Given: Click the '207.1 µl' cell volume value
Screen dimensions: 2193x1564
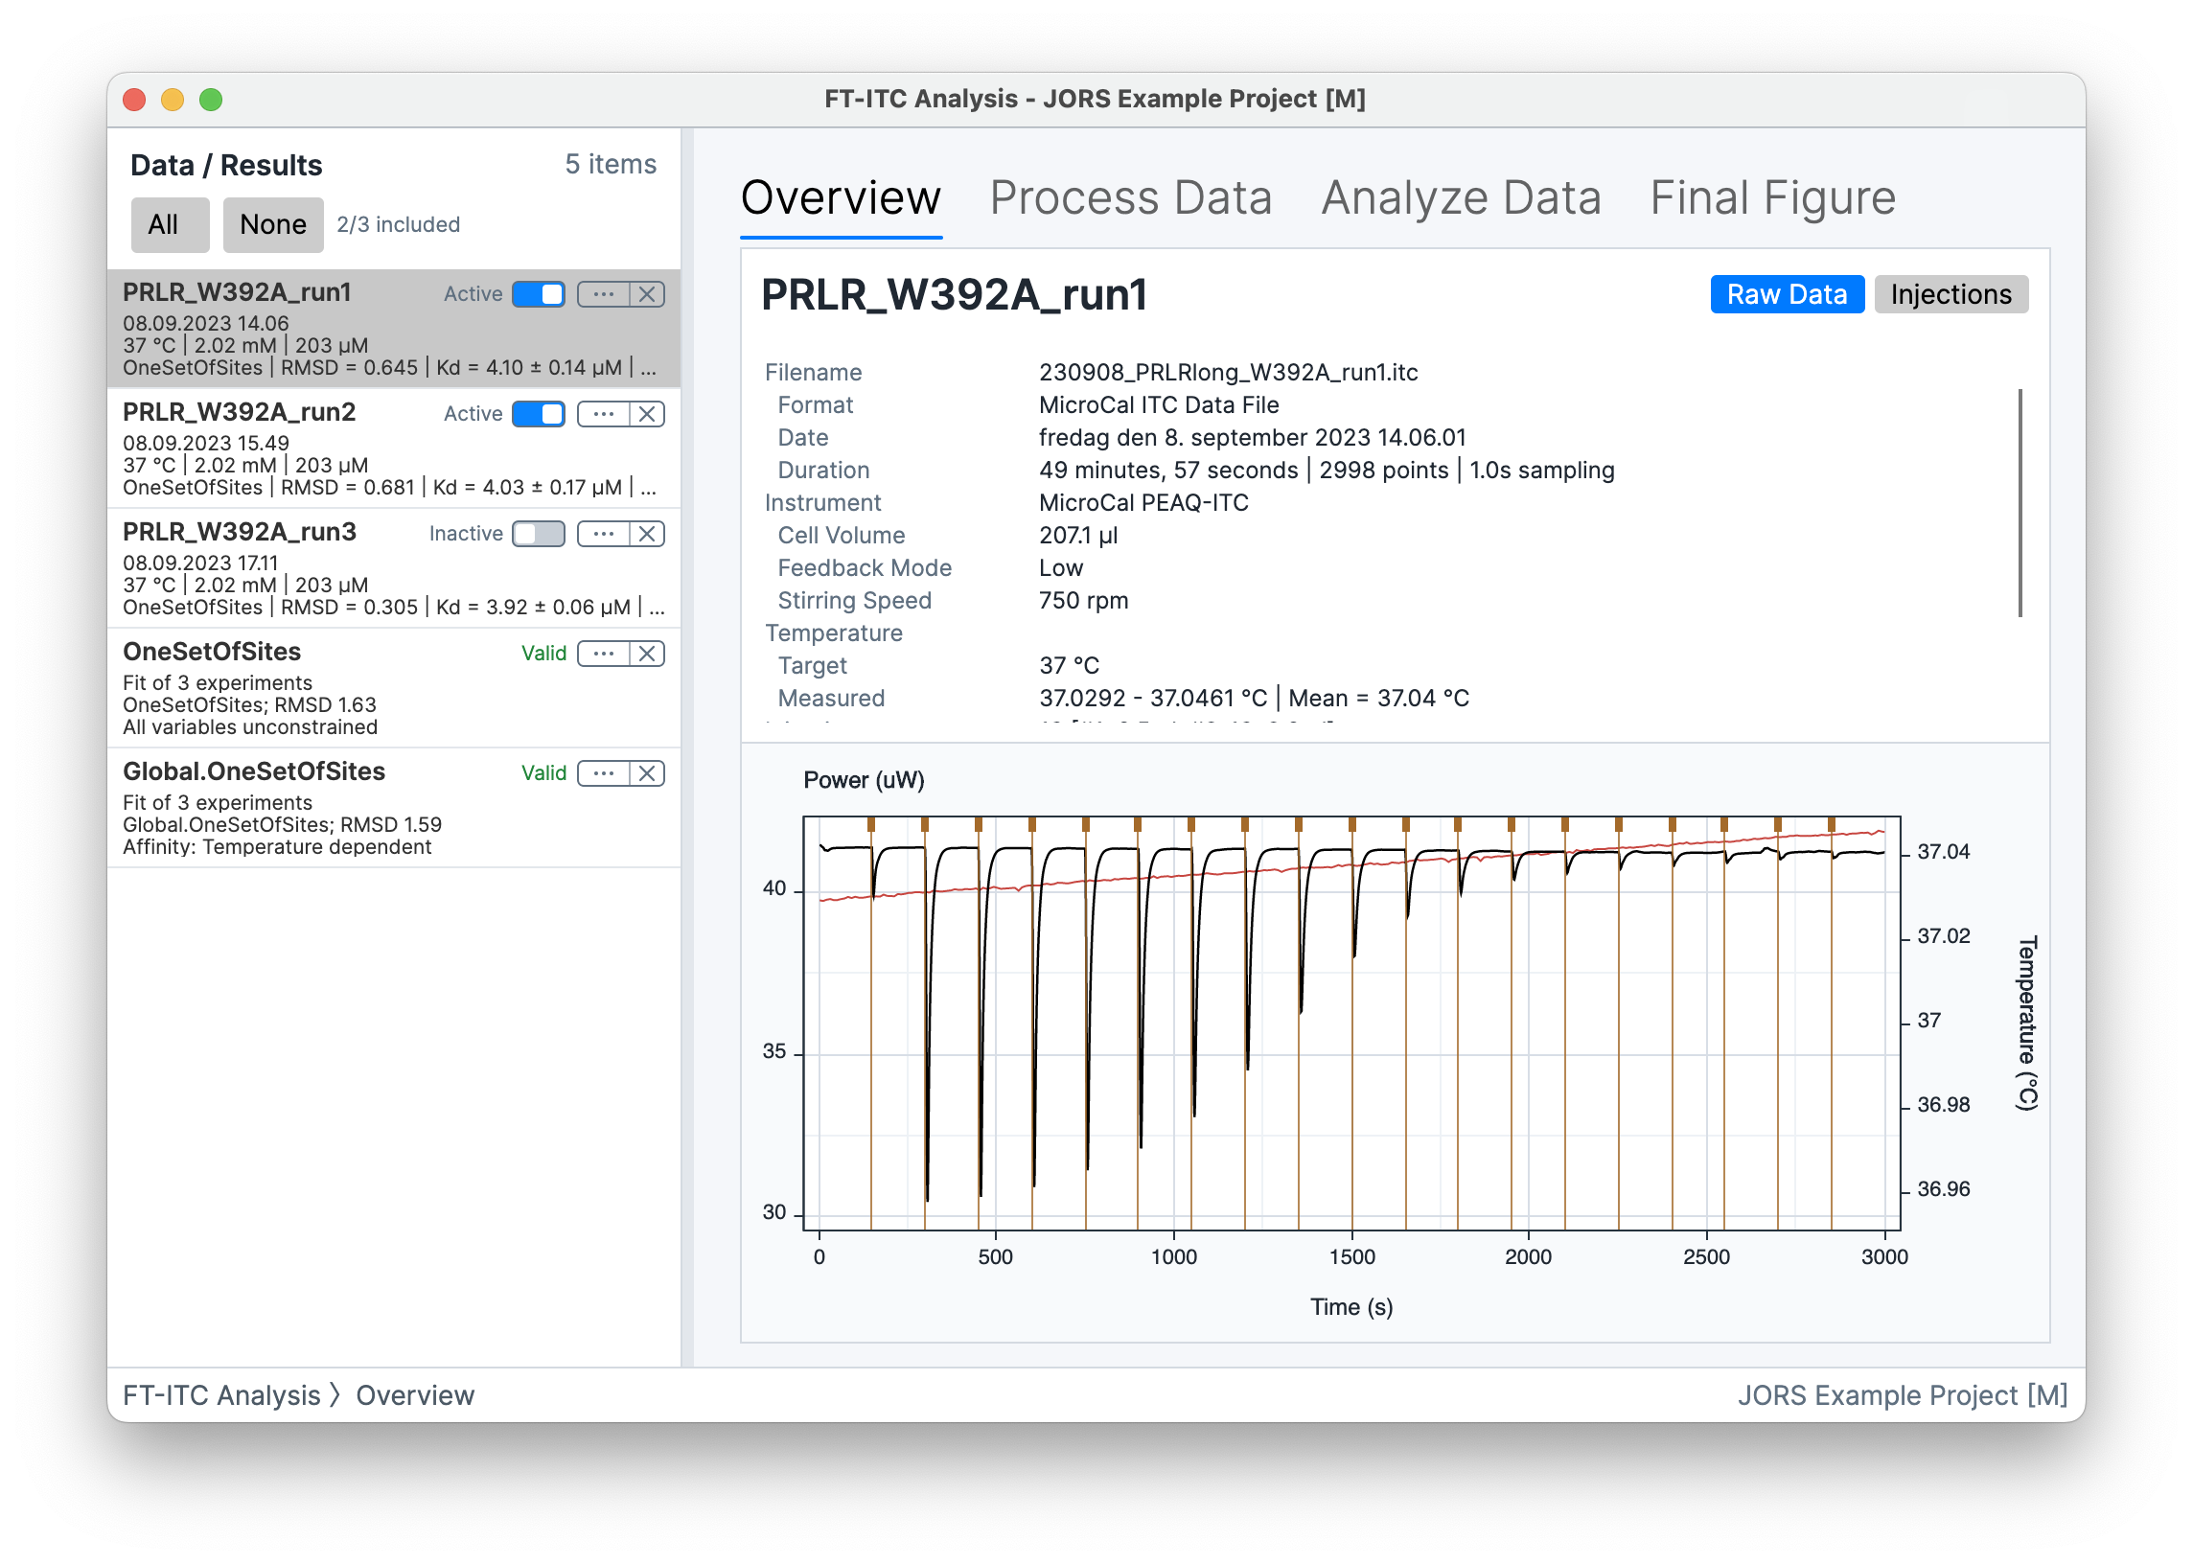Looking at the screenshot, I should (1077, 536).
